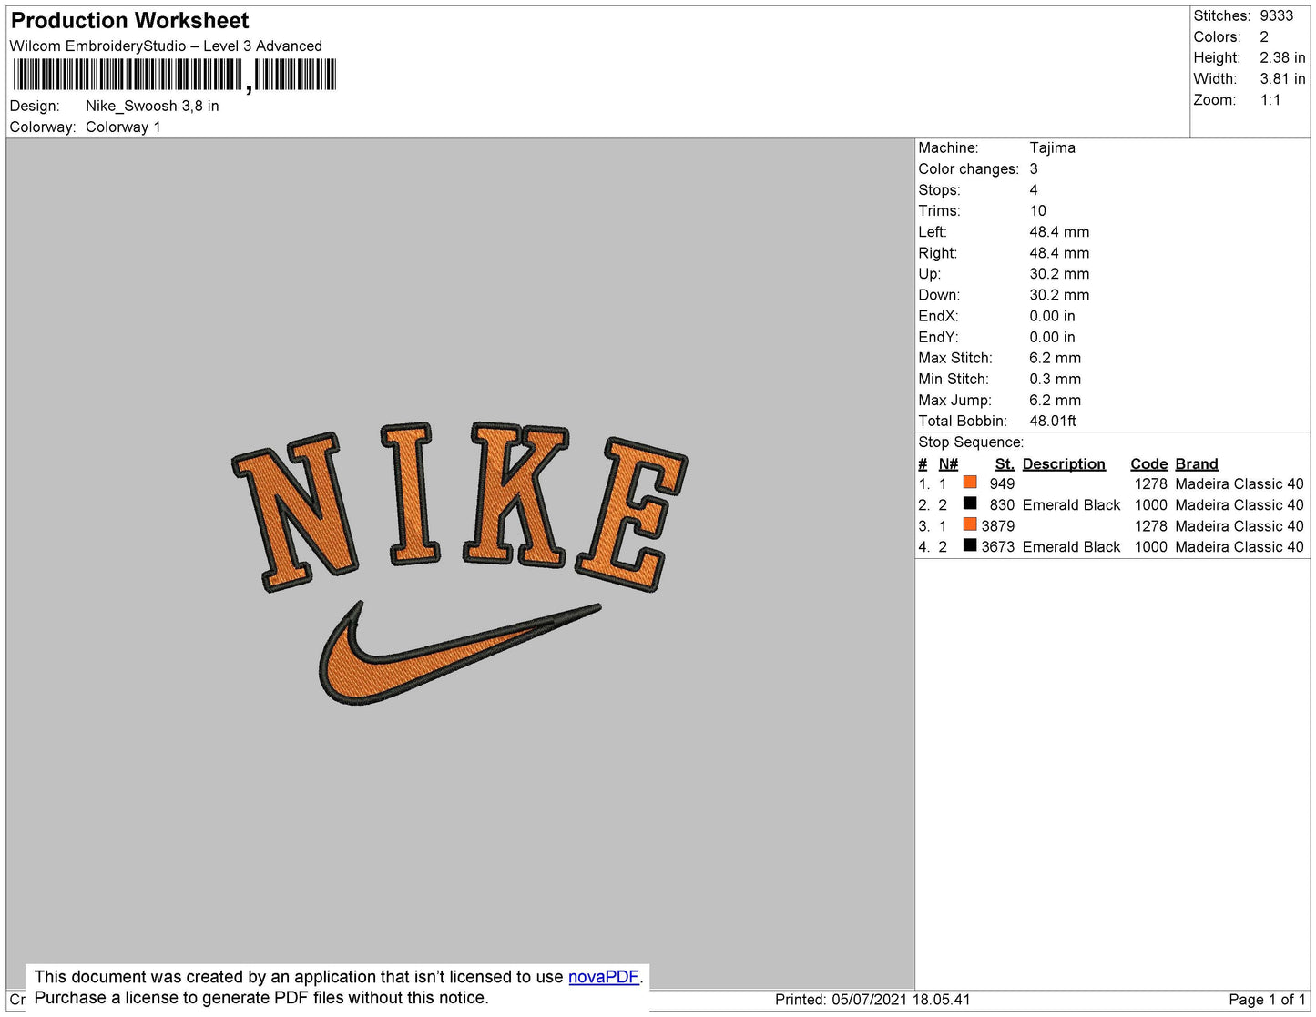Click the Stops value '4'
The width and height of the screenshot is (1316, 1017).
coord(1034,189)
